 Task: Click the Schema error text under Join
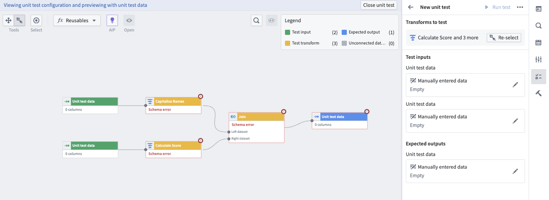click(x=243, y=125)
